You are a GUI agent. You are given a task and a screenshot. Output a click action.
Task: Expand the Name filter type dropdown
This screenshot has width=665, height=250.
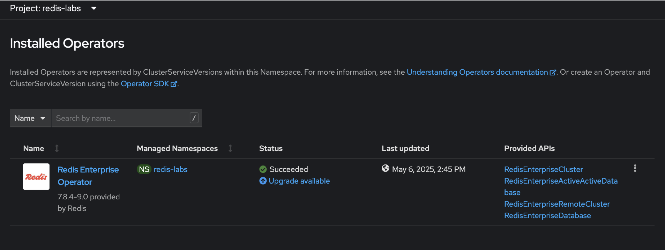click(30, 118)
